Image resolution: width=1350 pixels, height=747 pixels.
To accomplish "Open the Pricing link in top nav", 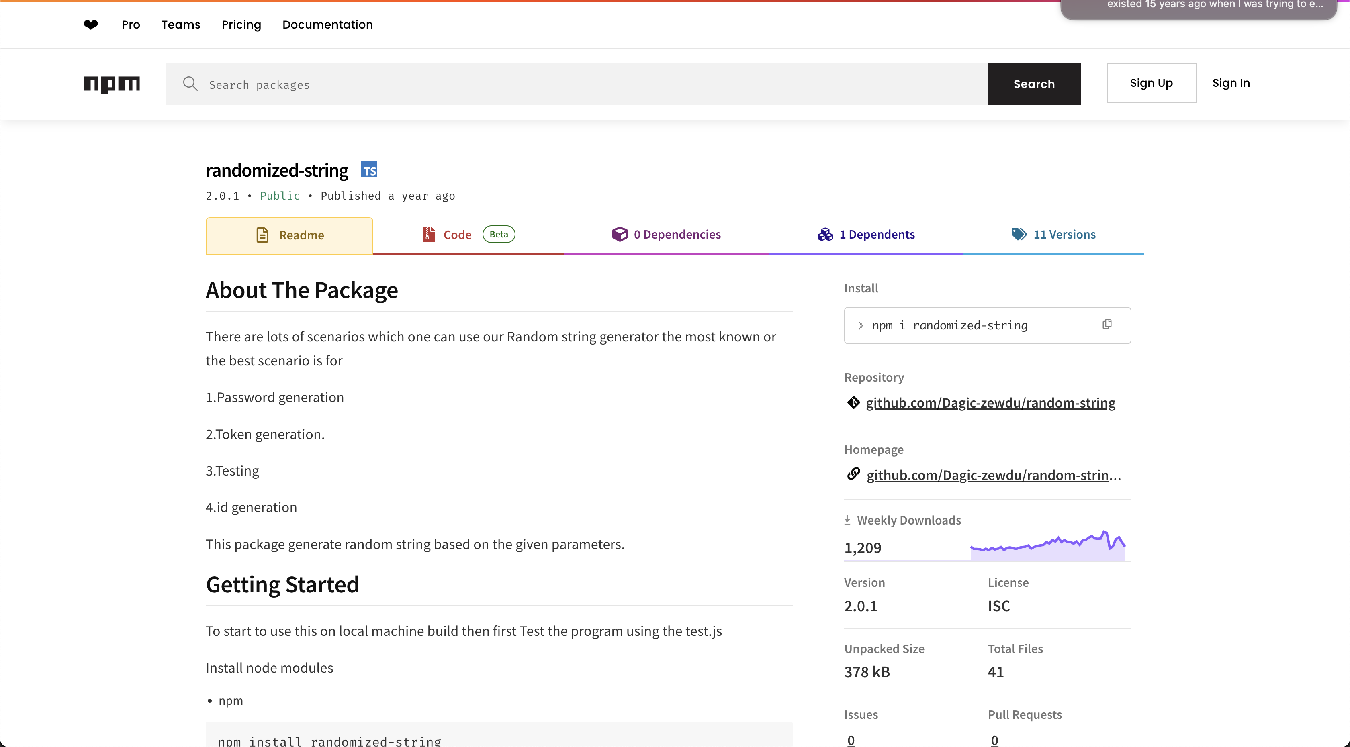I will pyautogui.click(x=241, y=24).
